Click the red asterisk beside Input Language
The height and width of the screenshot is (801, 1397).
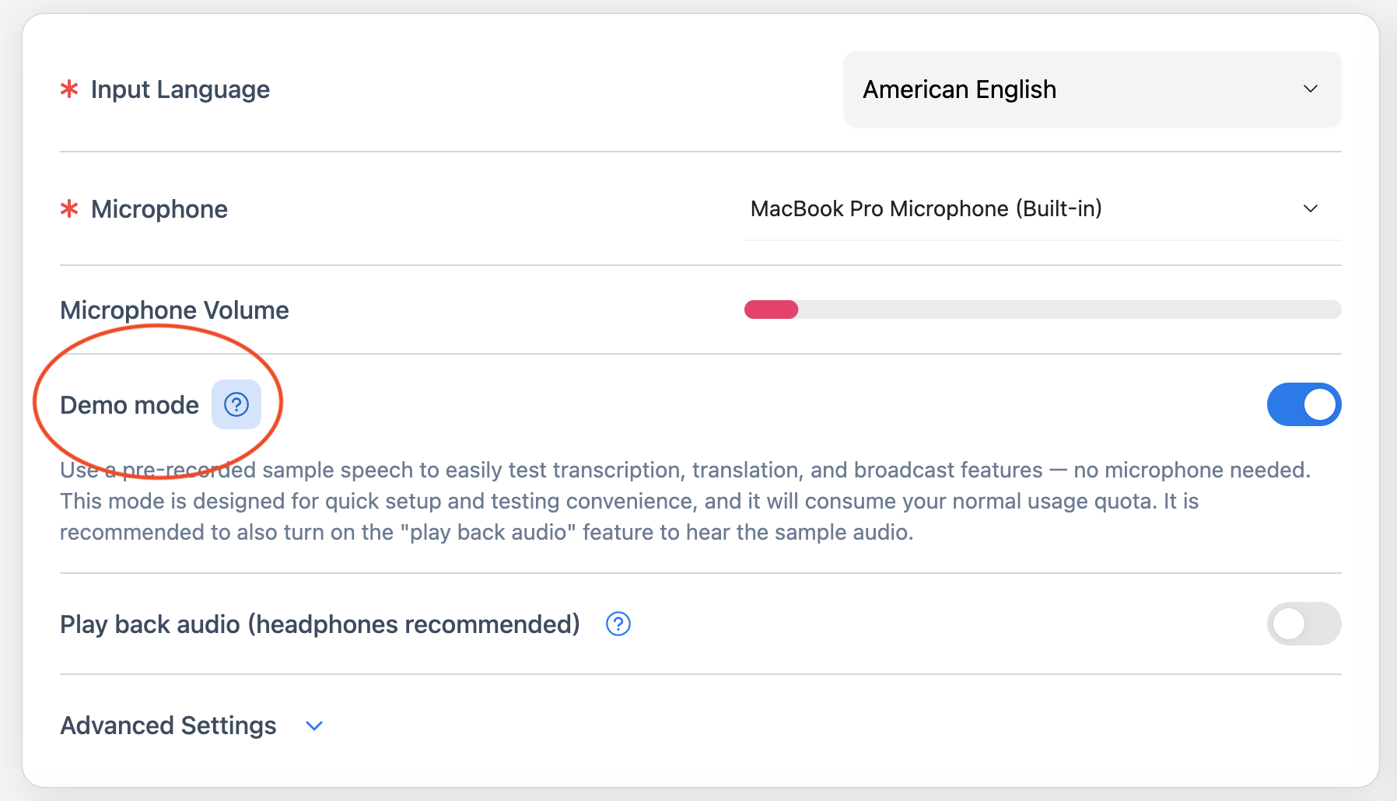click(x=69, y=89)
